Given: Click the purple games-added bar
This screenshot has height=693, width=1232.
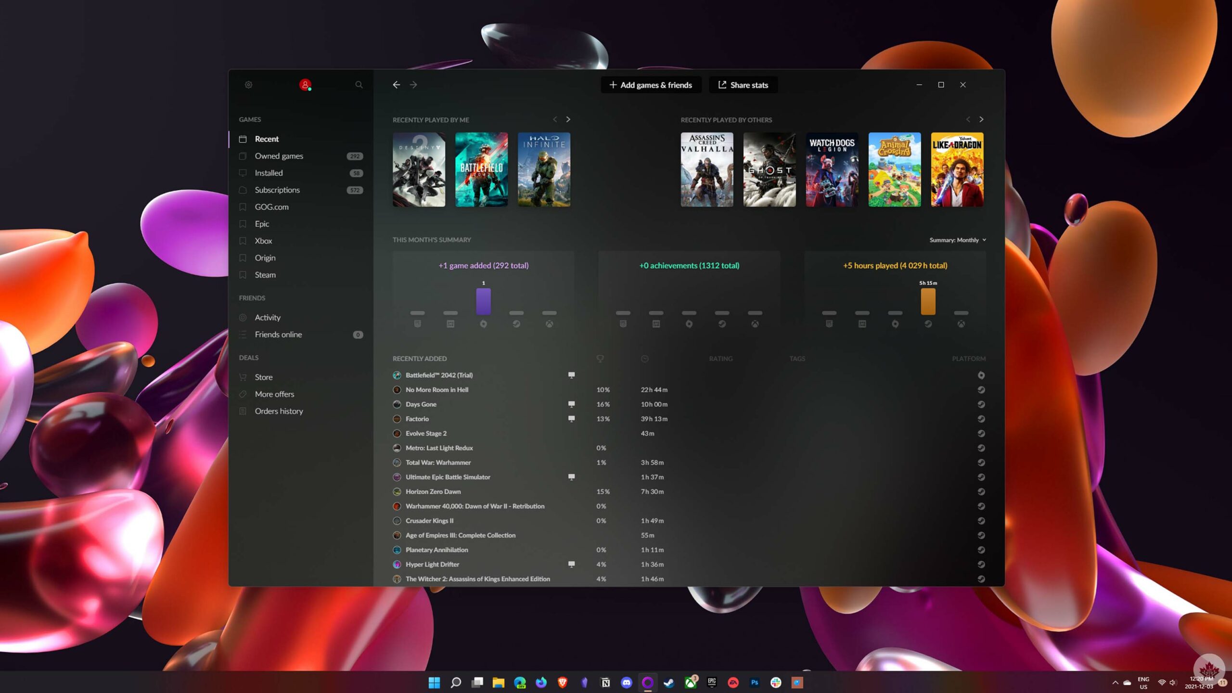Looking at the screenshot, I should coord(483,301).
